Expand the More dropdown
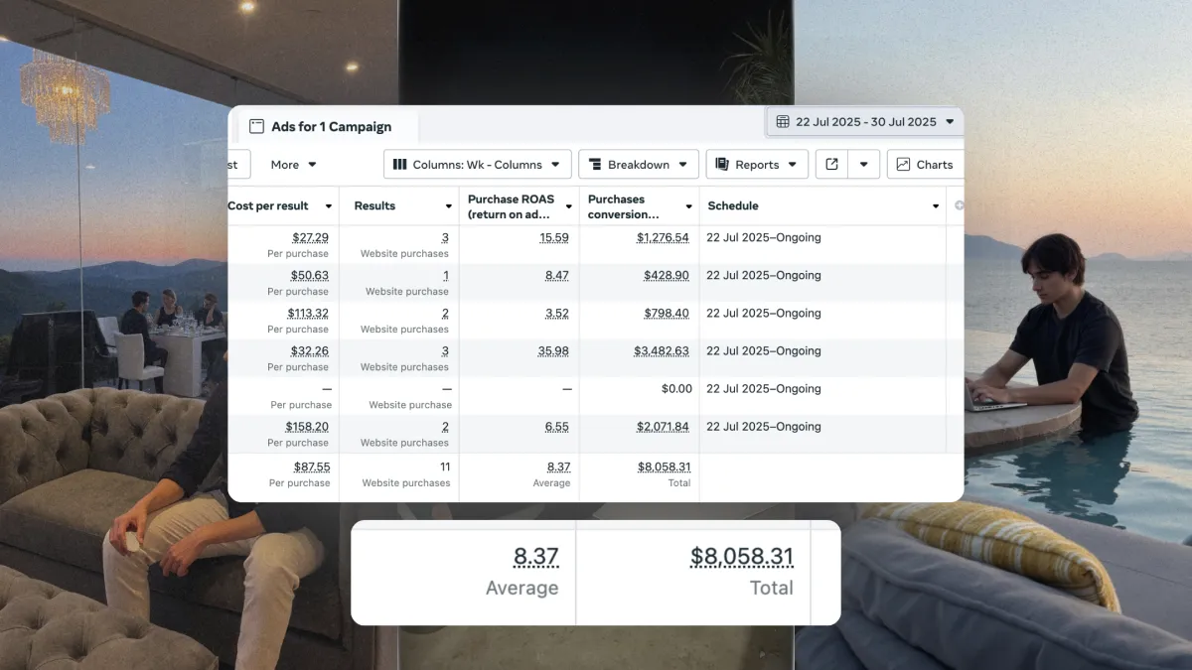The width and height of the screenshot is (1192, 670). pyautogui.click(x=294, y=165)
